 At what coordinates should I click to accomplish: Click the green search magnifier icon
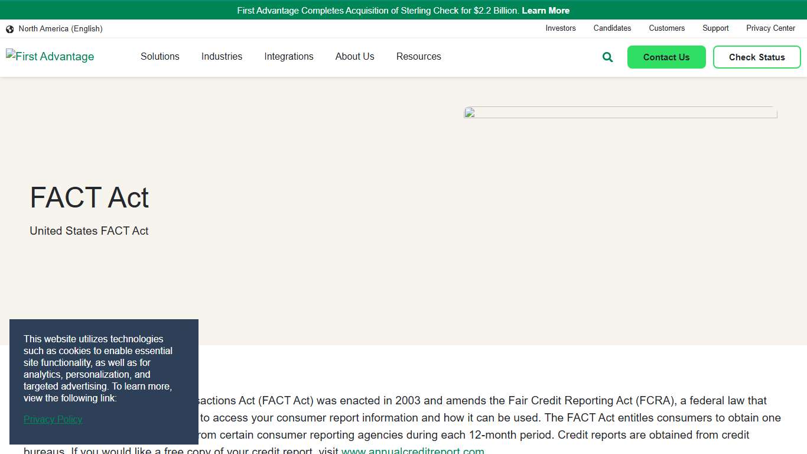(x=607, y=57)
